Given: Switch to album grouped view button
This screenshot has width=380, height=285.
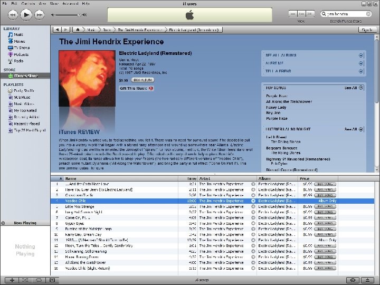Looking at the screenshot, I should [301, 14].
